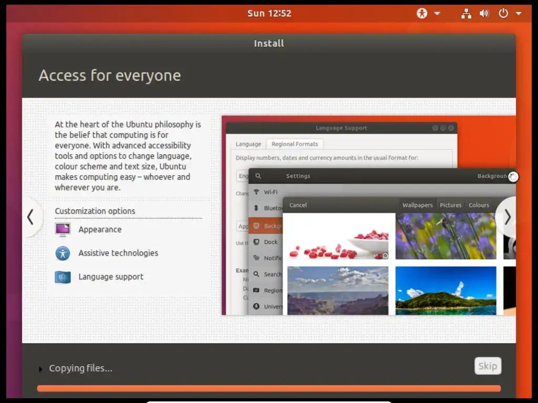Viewport: 538px width, 403px height.
Task: Expand the system menu arrow beside power icon
Action: (x=519, y=14)
